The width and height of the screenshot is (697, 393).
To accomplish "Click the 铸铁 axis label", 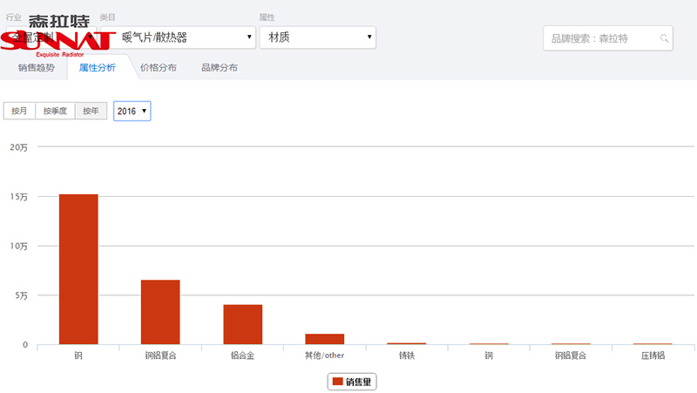I will tap(407, 356).
